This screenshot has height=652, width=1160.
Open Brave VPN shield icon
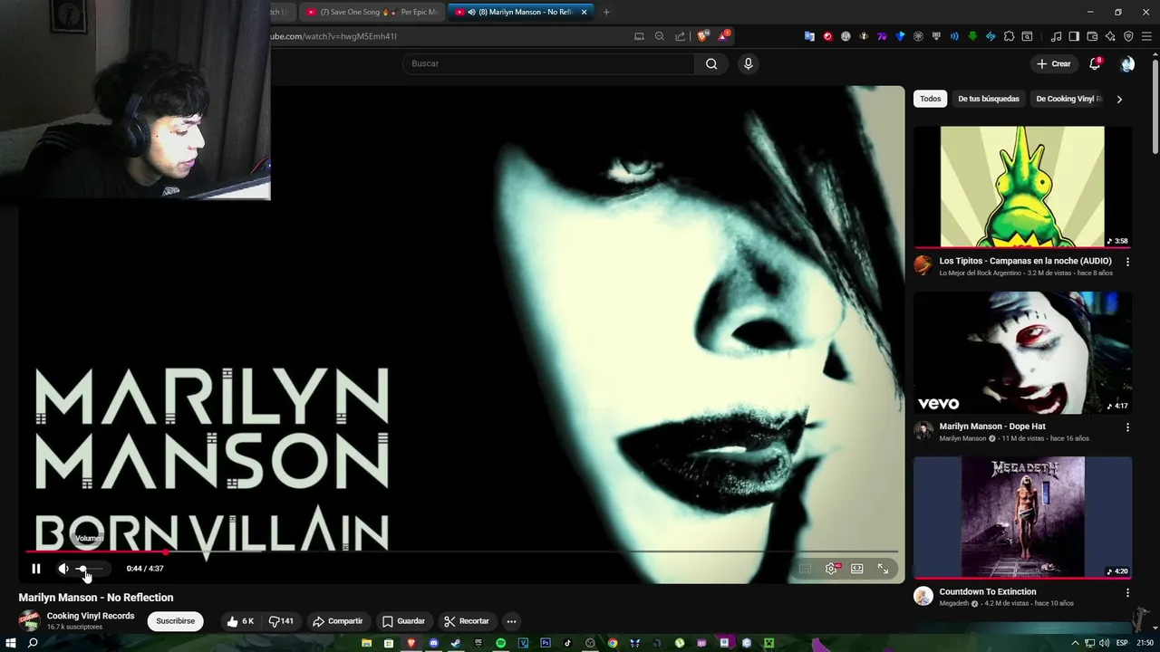[x=1128, y=36]
